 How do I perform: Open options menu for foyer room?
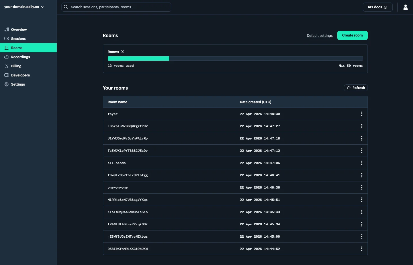pyautogui.click(x=362, y=114)
